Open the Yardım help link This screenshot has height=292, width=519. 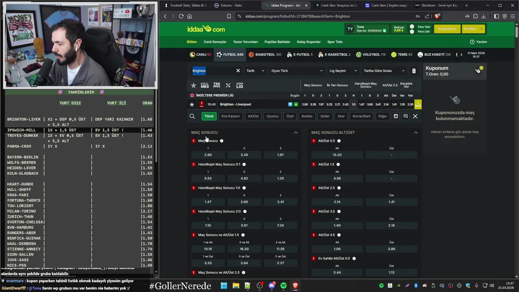tap(478, 42)
